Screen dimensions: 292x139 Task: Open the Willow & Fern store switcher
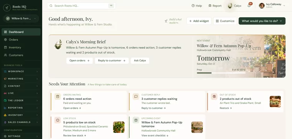tap(21, 18)
